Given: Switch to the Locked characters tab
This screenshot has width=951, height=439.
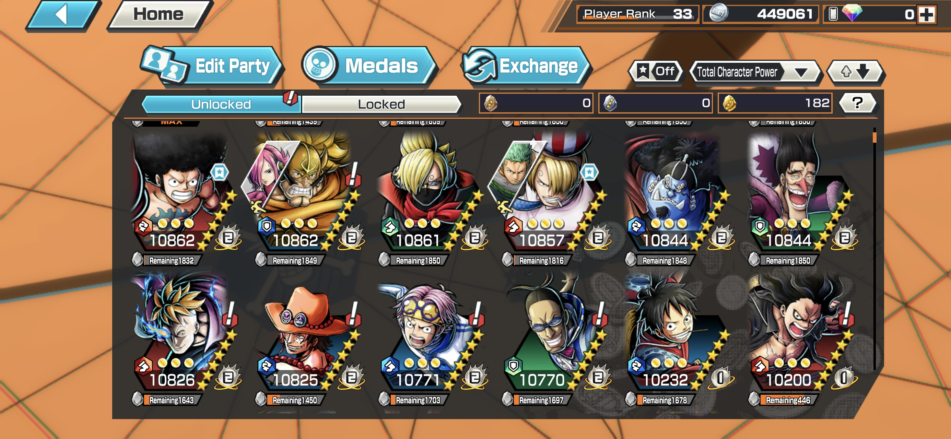Looking at the screenshot, I should pyautogui.click(x=381, y=104).
